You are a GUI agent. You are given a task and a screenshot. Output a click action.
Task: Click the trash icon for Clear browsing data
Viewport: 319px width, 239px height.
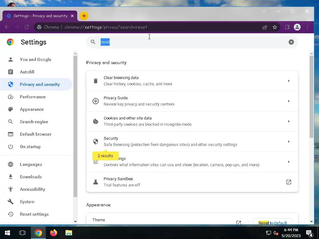(95, 81)
